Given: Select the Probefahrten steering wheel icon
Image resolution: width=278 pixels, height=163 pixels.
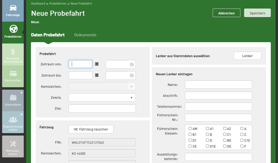Looking at the screenshot, I should click(x=13, y=29).
